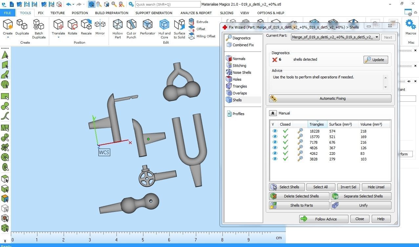Select the triangle marking tool in left sidebar

[5, 55]
